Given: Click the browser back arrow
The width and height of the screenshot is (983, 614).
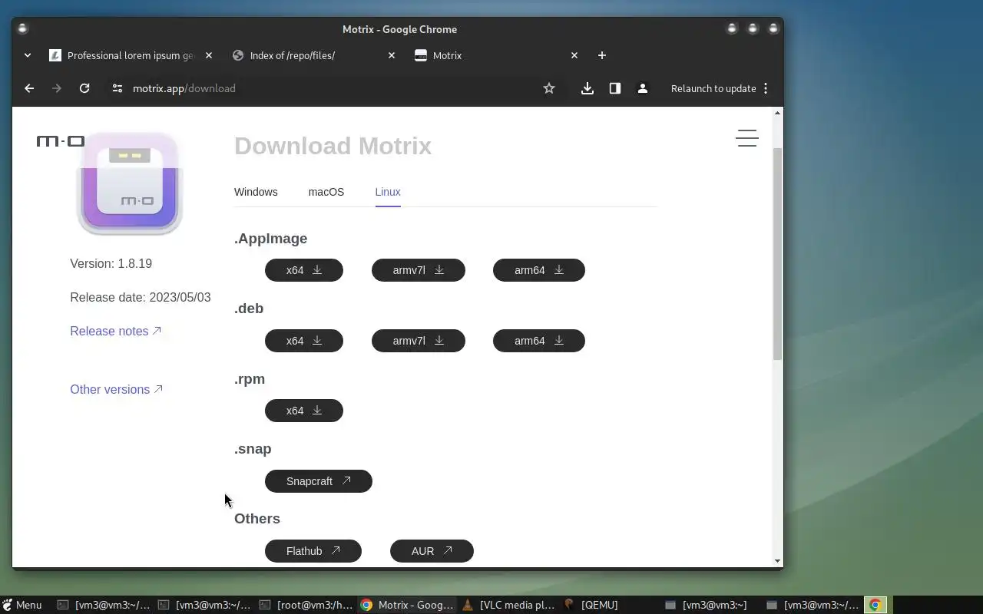Looking at the screenshot, I should (29, 88).
